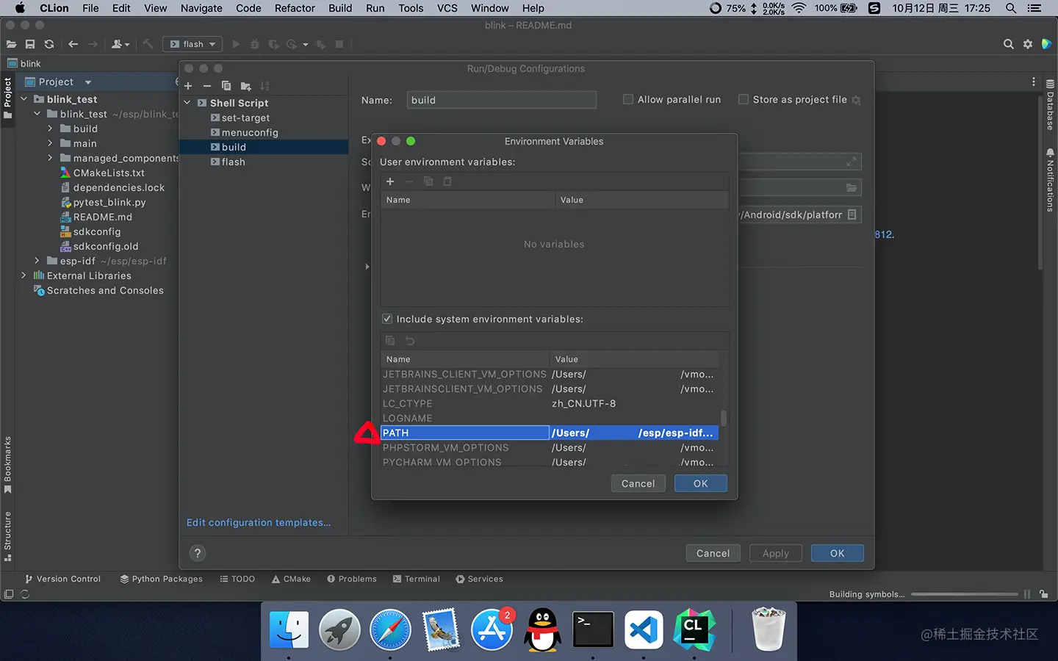Screen dimensions: 1058x661
Task: Select CMakeLists.txt in project tree
Action: tap(109, 173)
